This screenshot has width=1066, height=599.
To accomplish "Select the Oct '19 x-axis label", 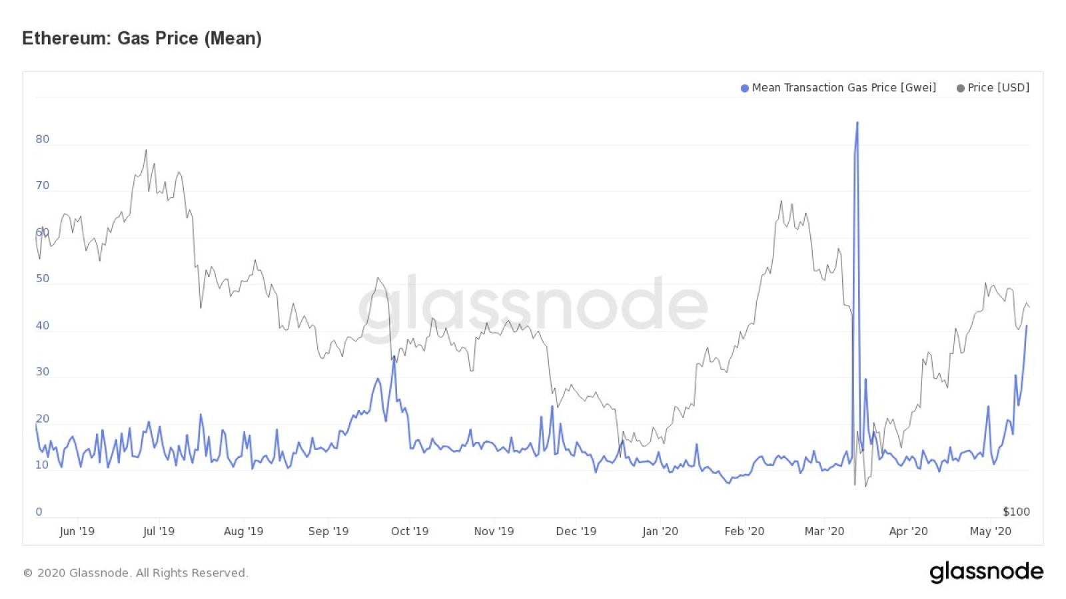I will (410, 531).
